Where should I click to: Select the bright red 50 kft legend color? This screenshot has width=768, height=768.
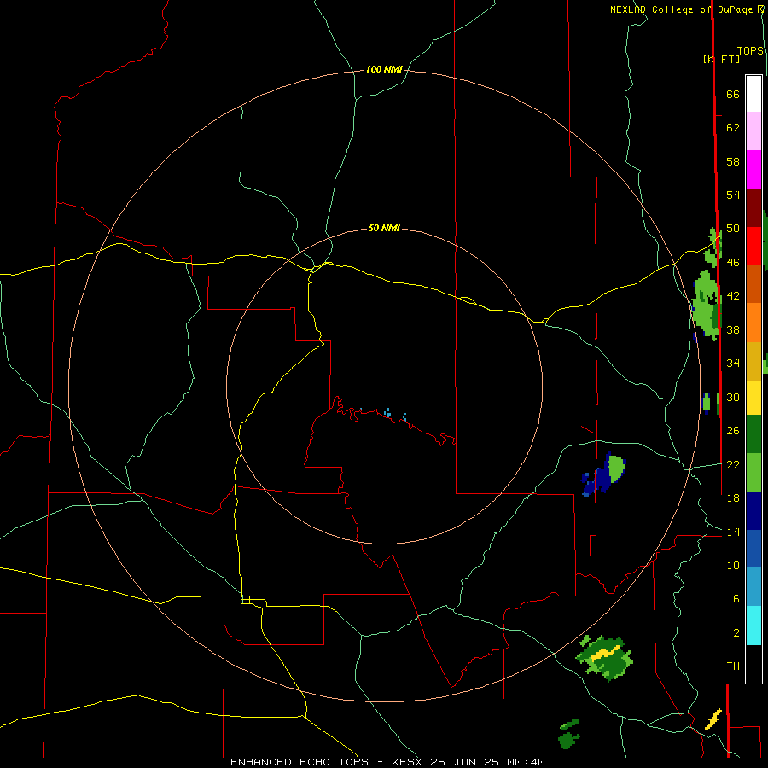pyautogui.click(x=753, y=246)
